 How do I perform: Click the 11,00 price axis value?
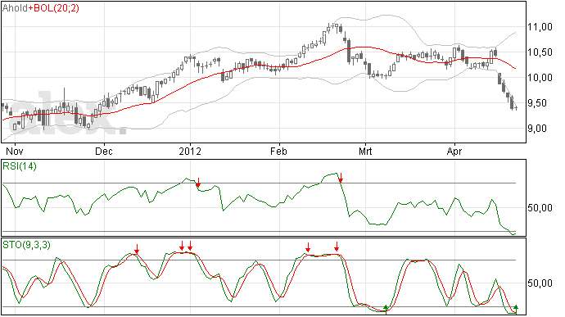(x=540, y=27)
